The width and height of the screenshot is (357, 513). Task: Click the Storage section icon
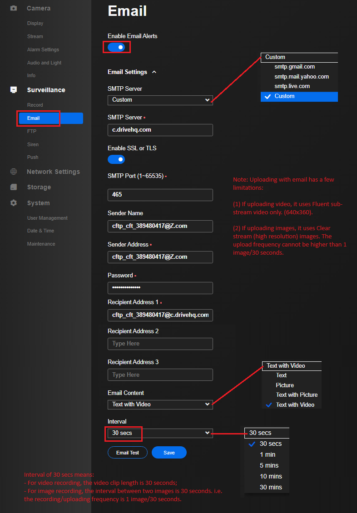tap(14, 187)
